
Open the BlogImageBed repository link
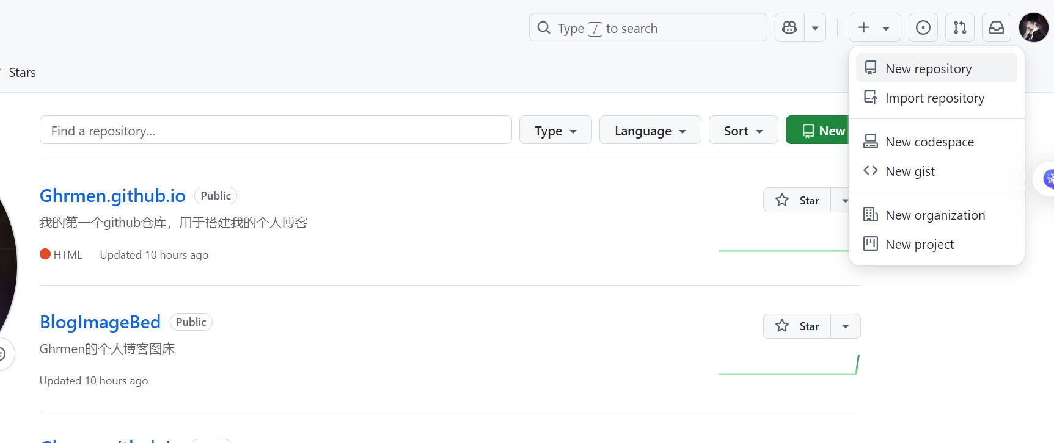(x=100, y=322)
